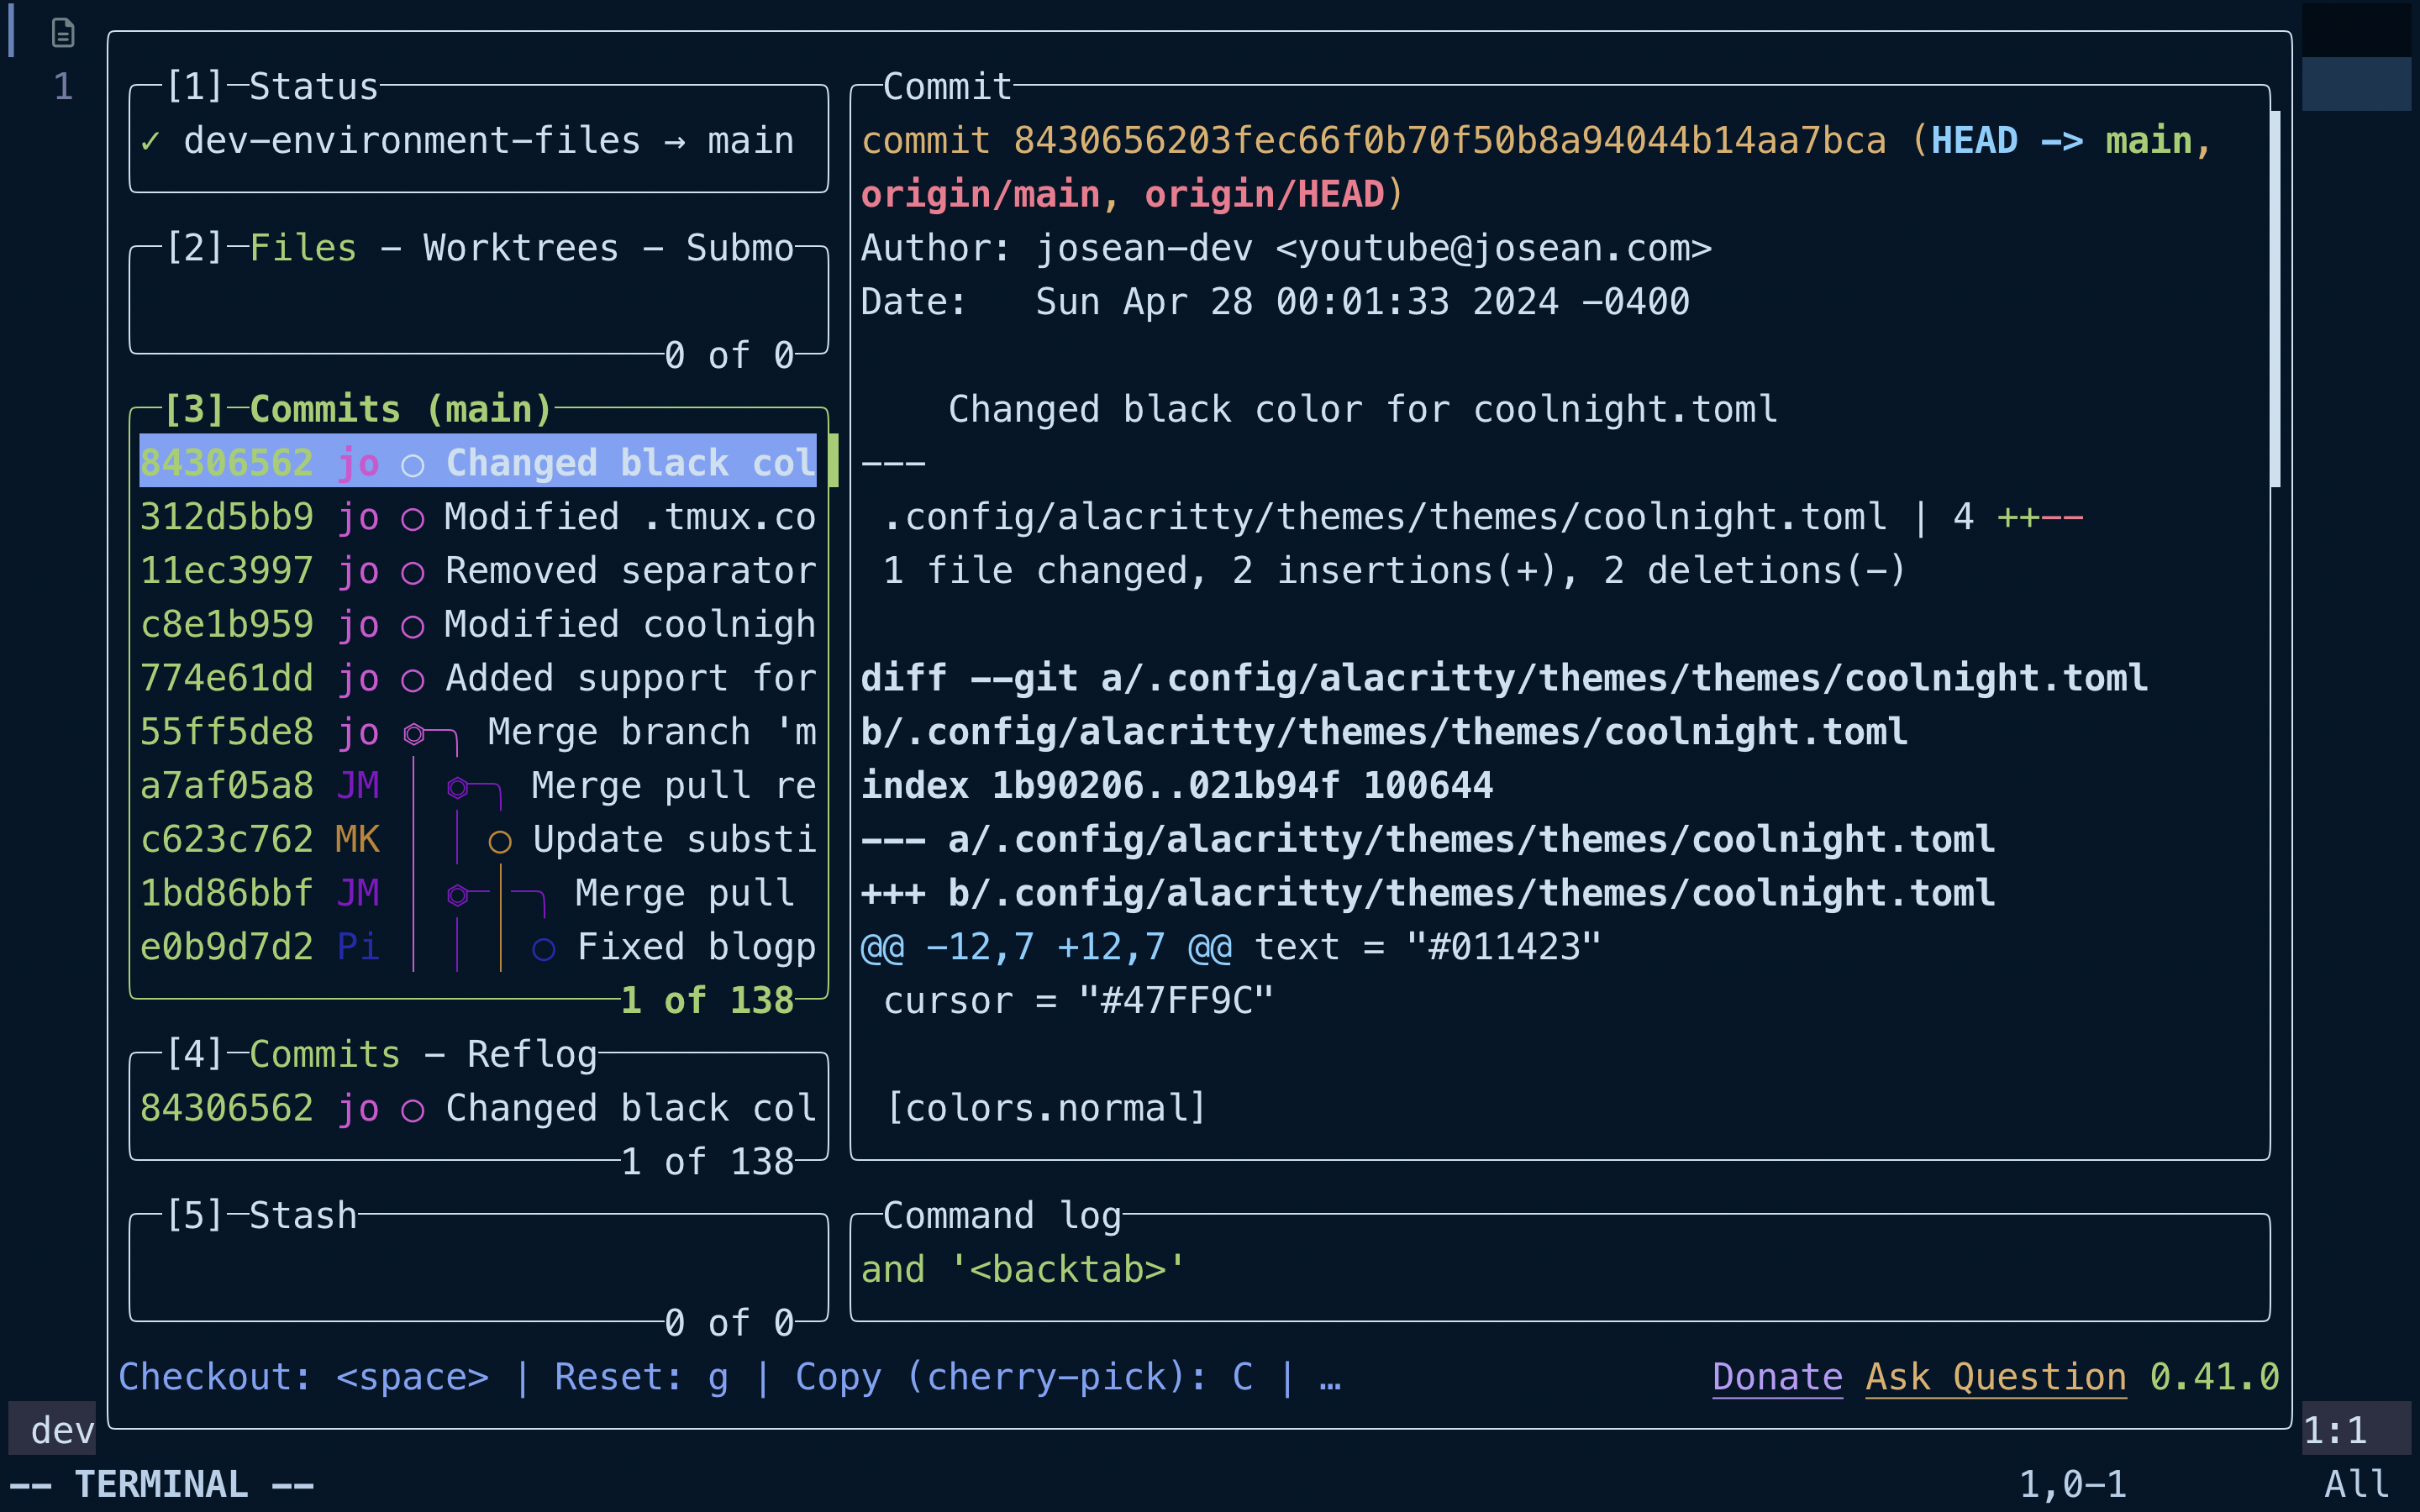This screenshot has height=1512, width=2420.
Task: Click the merge hexagon beside 1bd86bbf
Action: 458,893
